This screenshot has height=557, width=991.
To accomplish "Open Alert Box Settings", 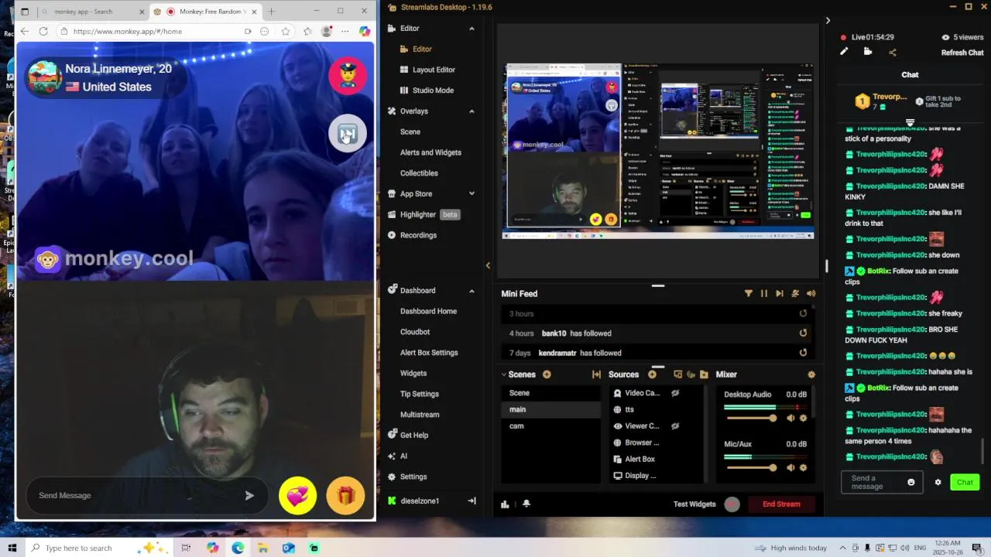I will coord(429,353).
